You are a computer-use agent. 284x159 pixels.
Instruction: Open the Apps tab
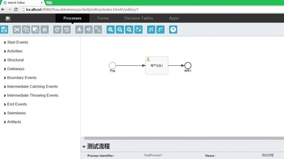click(x=174, y=18)
